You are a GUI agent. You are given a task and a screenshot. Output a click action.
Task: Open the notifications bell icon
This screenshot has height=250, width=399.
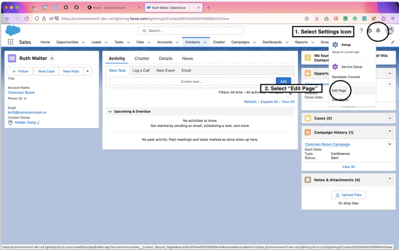tap(378, 31)
